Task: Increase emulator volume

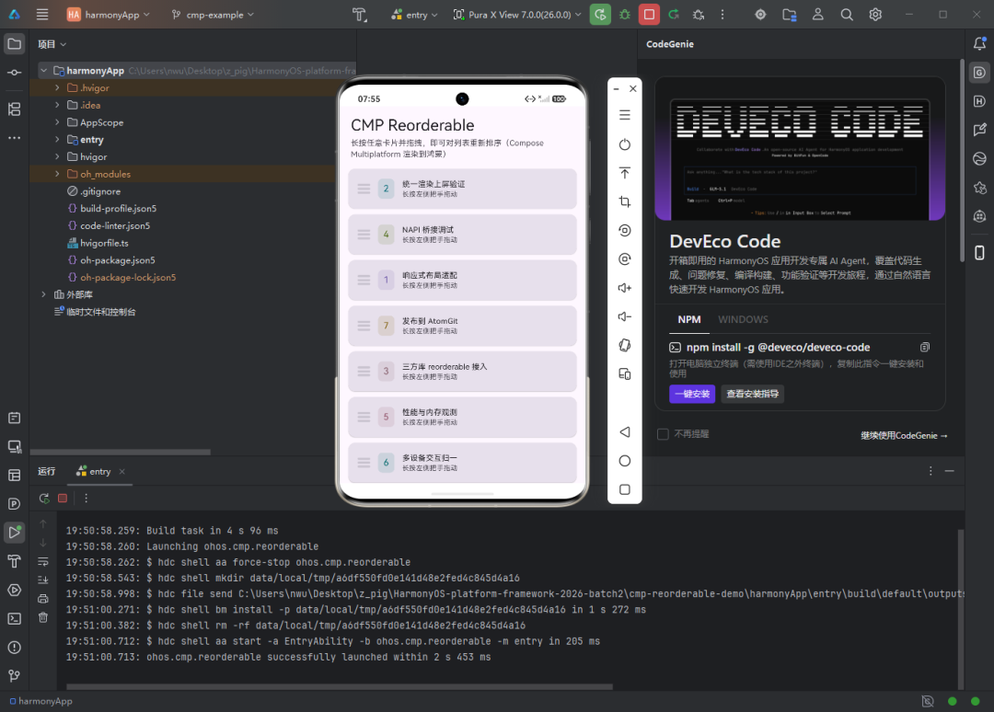Action: (624, 288)
